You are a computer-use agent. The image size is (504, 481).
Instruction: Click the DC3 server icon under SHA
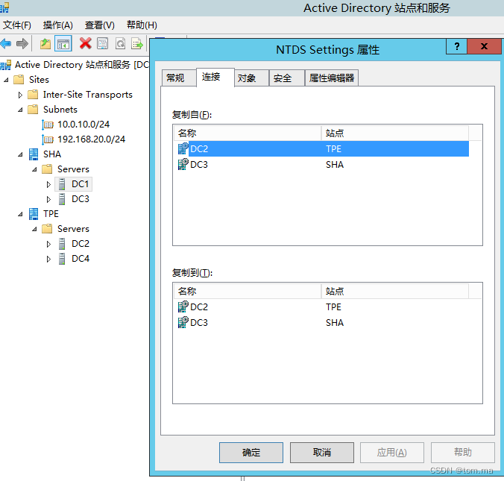pos(63,199)
